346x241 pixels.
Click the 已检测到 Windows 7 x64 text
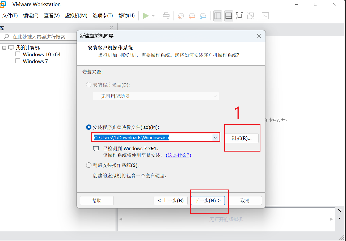pyautogui.click(x=131, y=149)
